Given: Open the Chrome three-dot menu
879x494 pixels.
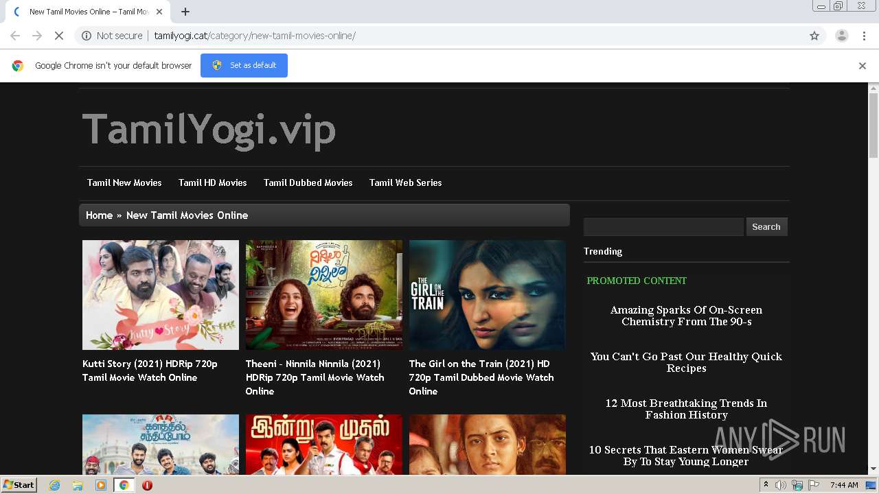Looking at the screenshot, I should 864,36.
